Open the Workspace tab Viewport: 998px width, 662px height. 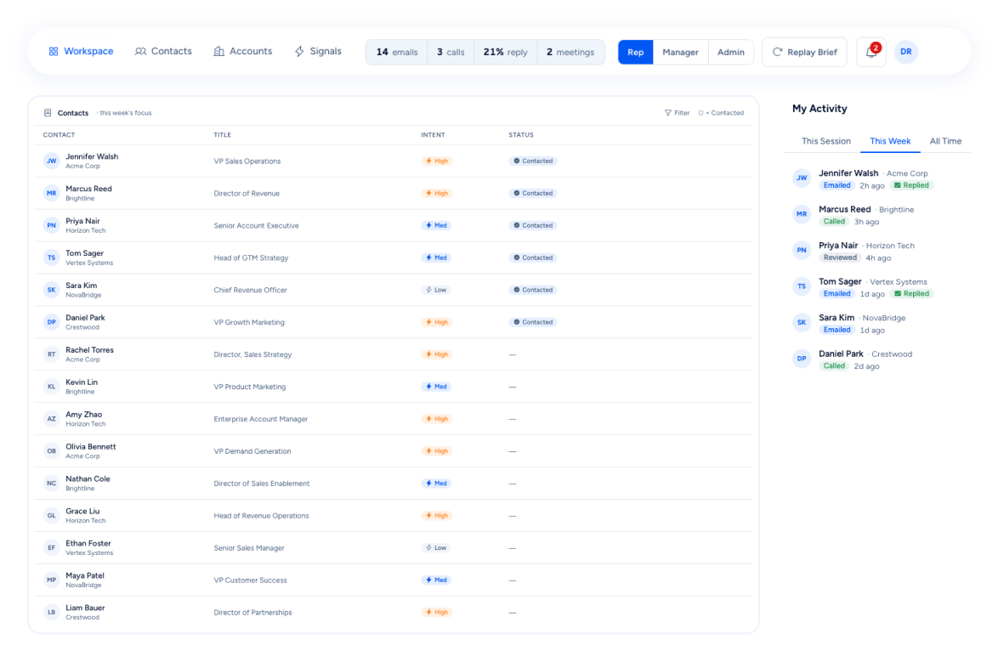coord(81,52)
